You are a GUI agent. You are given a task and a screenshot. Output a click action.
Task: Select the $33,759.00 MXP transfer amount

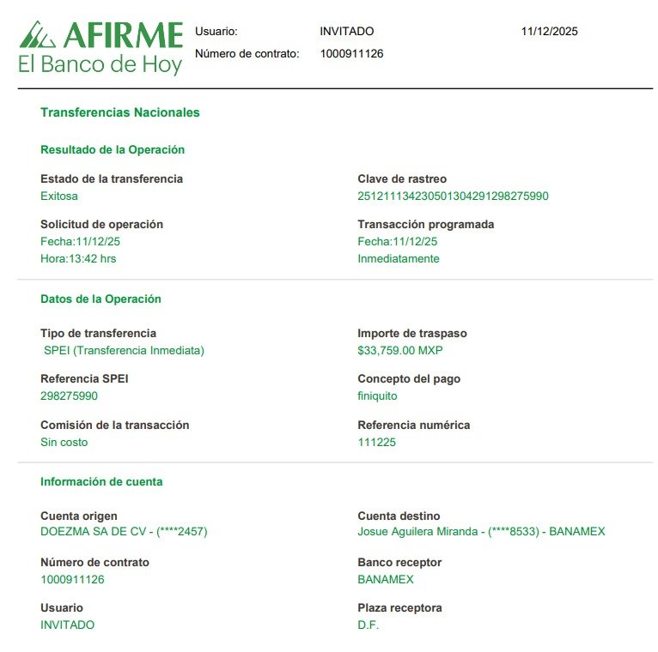coord(399,350)
